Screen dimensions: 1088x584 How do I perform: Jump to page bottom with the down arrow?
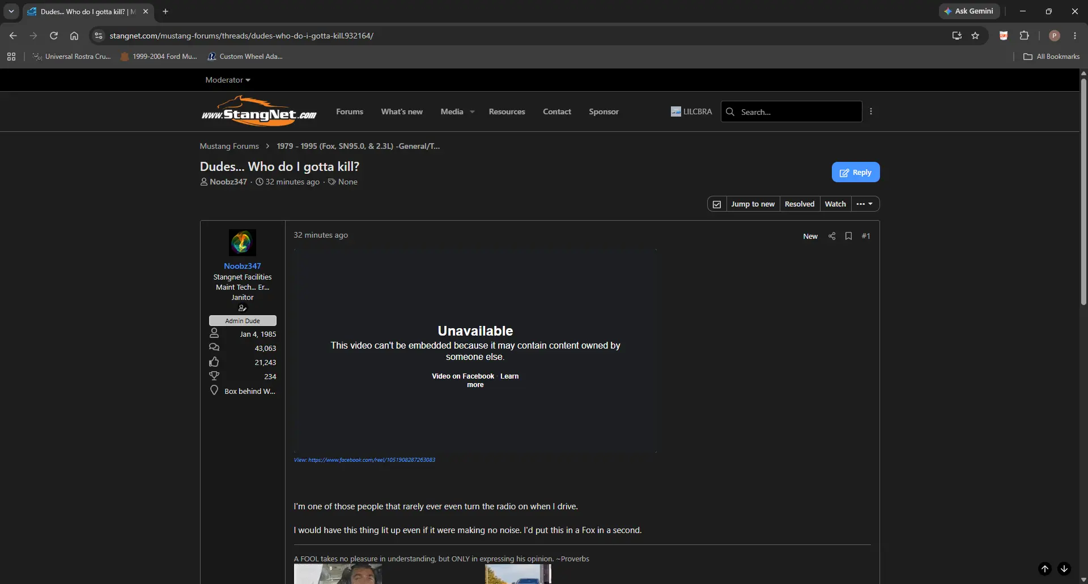point(1064,569)
